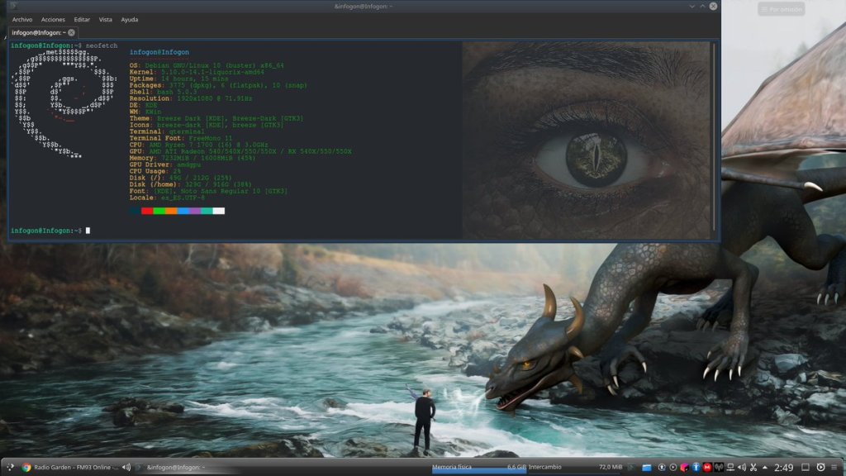Open the network connection tray icon
The height and width of the screenshot is (476, 846).
[x=730, y=468]
